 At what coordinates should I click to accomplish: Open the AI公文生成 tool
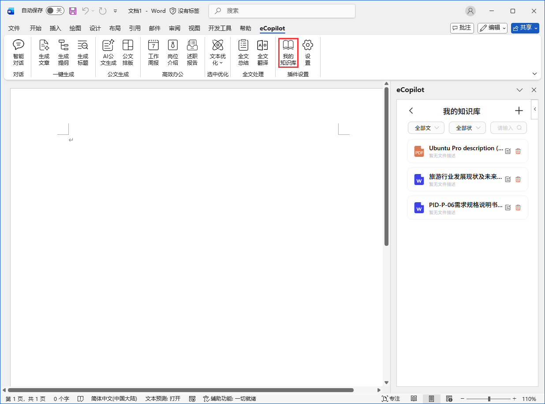click(x=108, y=52)
